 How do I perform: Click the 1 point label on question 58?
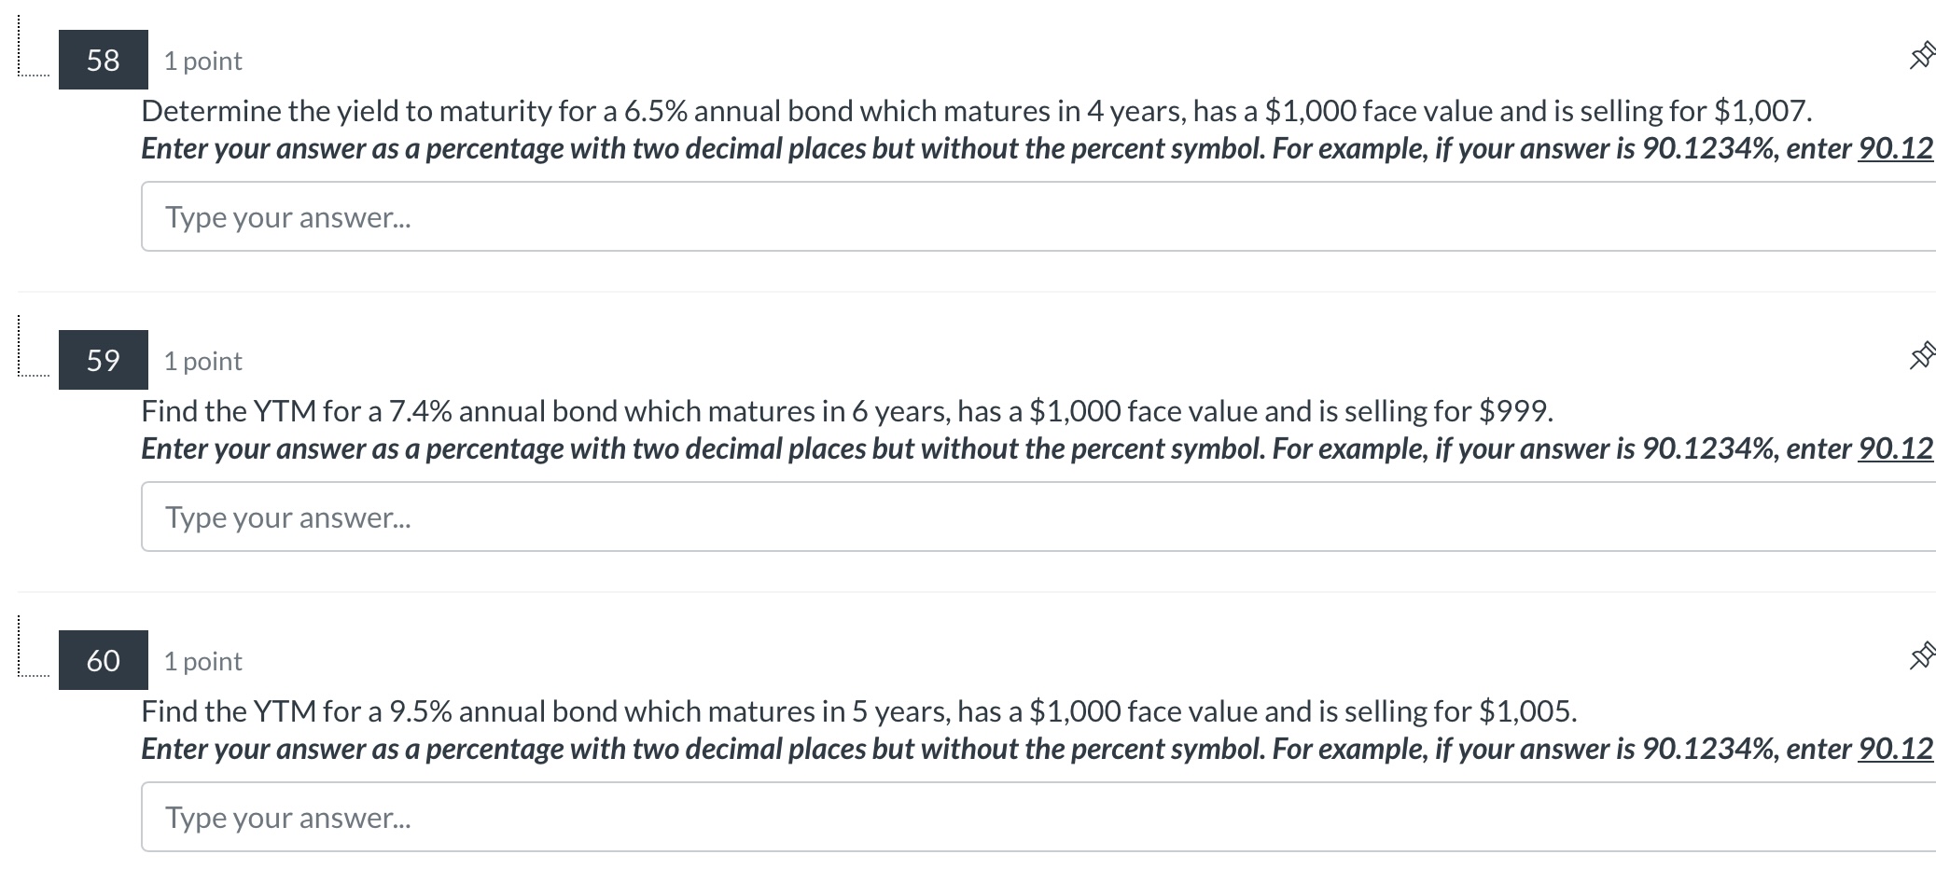click(202, 60)
